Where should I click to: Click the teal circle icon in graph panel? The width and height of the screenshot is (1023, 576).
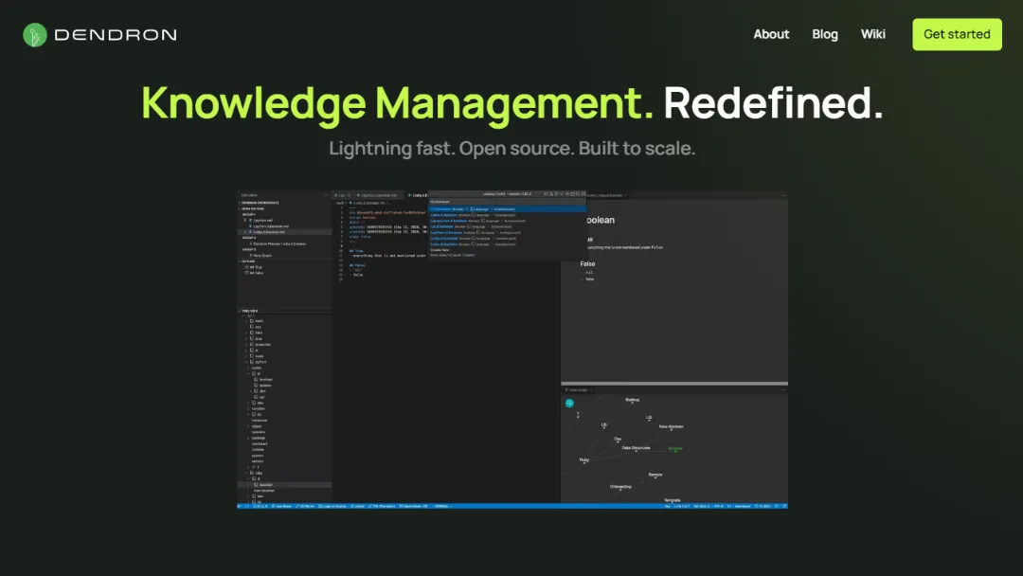pos(569,404)
